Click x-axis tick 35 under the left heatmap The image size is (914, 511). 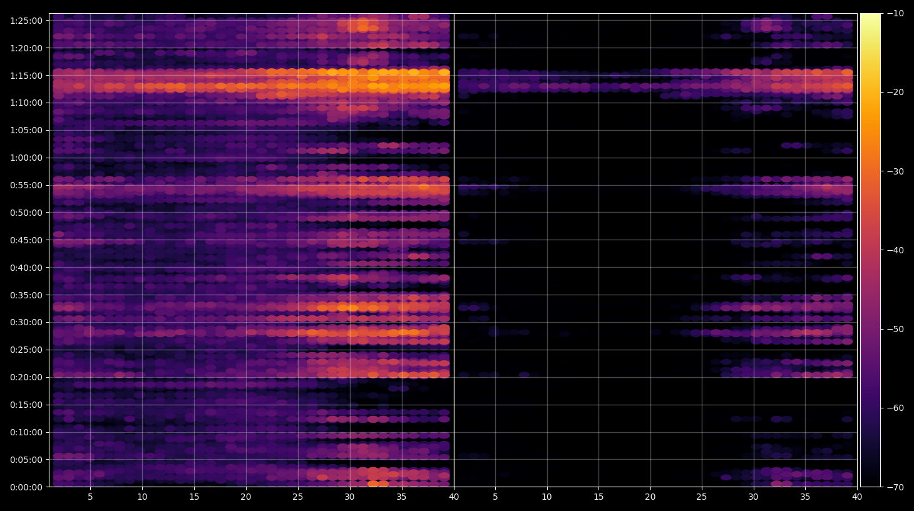click(x=402, y=497)
